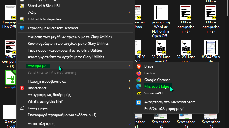This screenshot has width=229, height=128.
Task: Click the Firefox icon in submenu
Action: click(139, 73)
